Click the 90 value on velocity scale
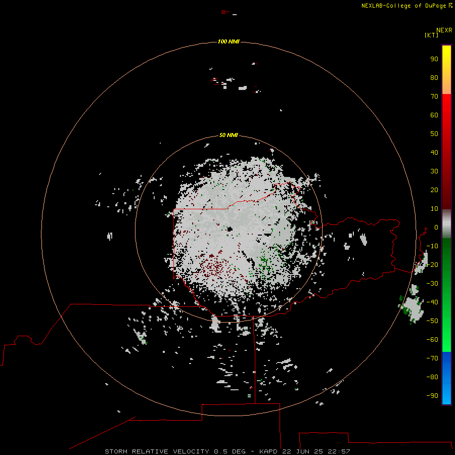Image resolution: width=455 pixels, height=455 pixels. pyautogui.click(x=434, y=59)
